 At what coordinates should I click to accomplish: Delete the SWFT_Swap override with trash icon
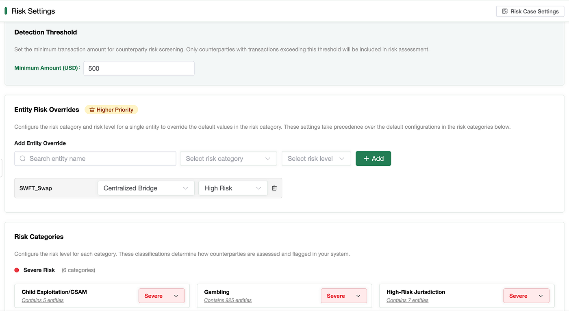click(274, 188)
